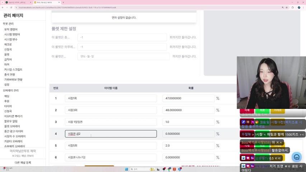Open 타이머 overlay page
This screenshot has height=172, width=306.
click(x=8, y=106)
